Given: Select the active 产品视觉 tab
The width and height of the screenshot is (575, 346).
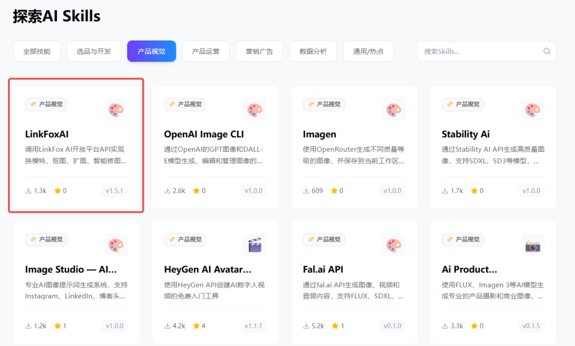Looking at the screenshot, I should pyautogui.click(x=151, y=51).
